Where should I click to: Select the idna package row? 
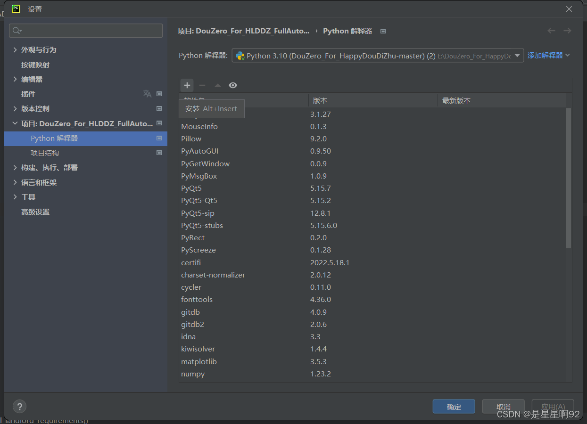[372, 336]
